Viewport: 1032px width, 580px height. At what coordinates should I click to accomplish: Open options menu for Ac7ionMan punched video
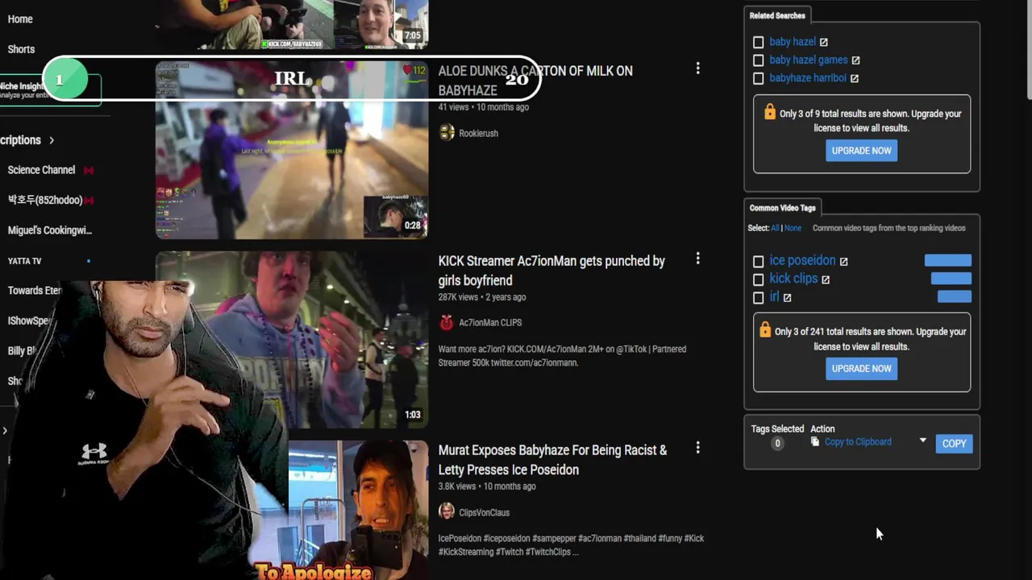coord(698,259)
